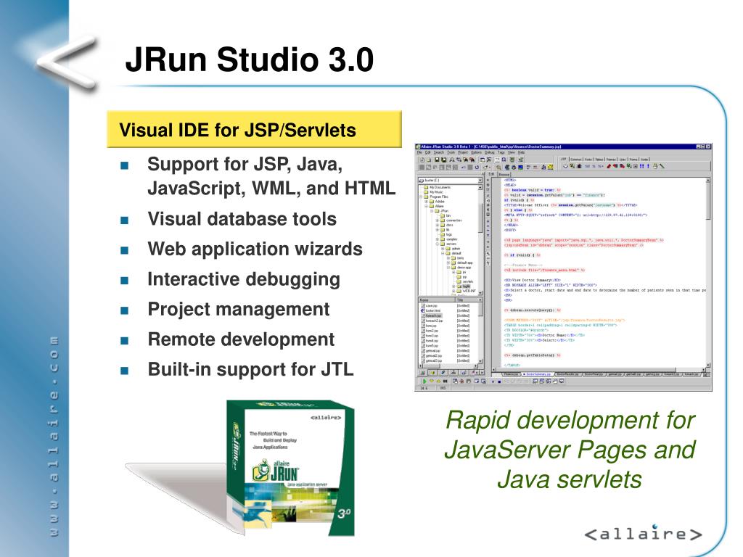Click the blue Stop square in debug toolbar
Image resolution: width=743 pixels, height=557 pixels.
(499, 381)
